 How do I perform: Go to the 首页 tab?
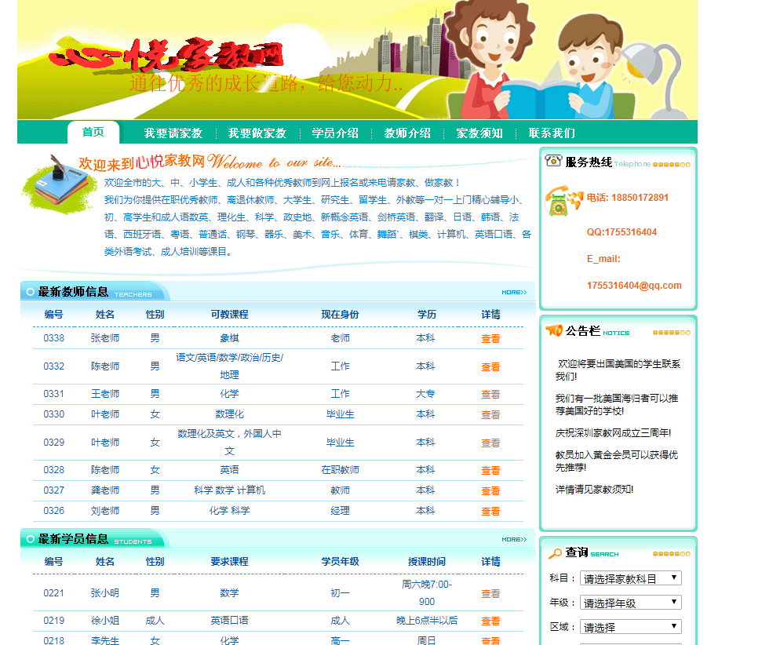coord(93,132)
